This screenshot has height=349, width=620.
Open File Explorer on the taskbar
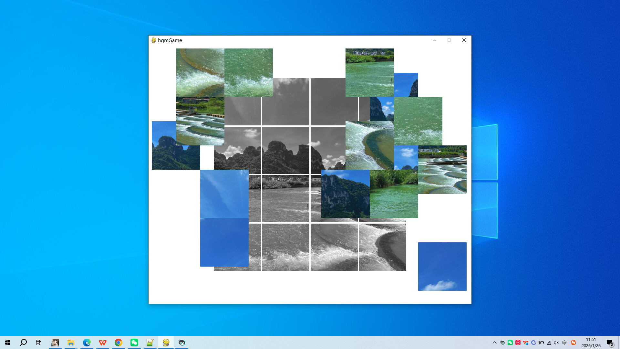(x=71, y=342)
